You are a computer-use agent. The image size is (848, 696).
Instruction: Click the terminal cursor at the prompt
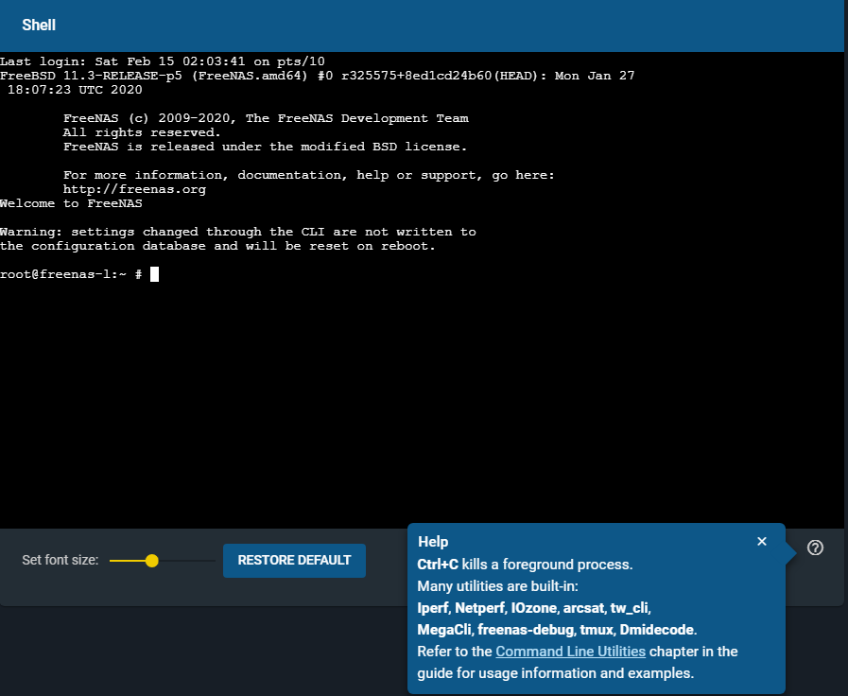pos(154,274)
